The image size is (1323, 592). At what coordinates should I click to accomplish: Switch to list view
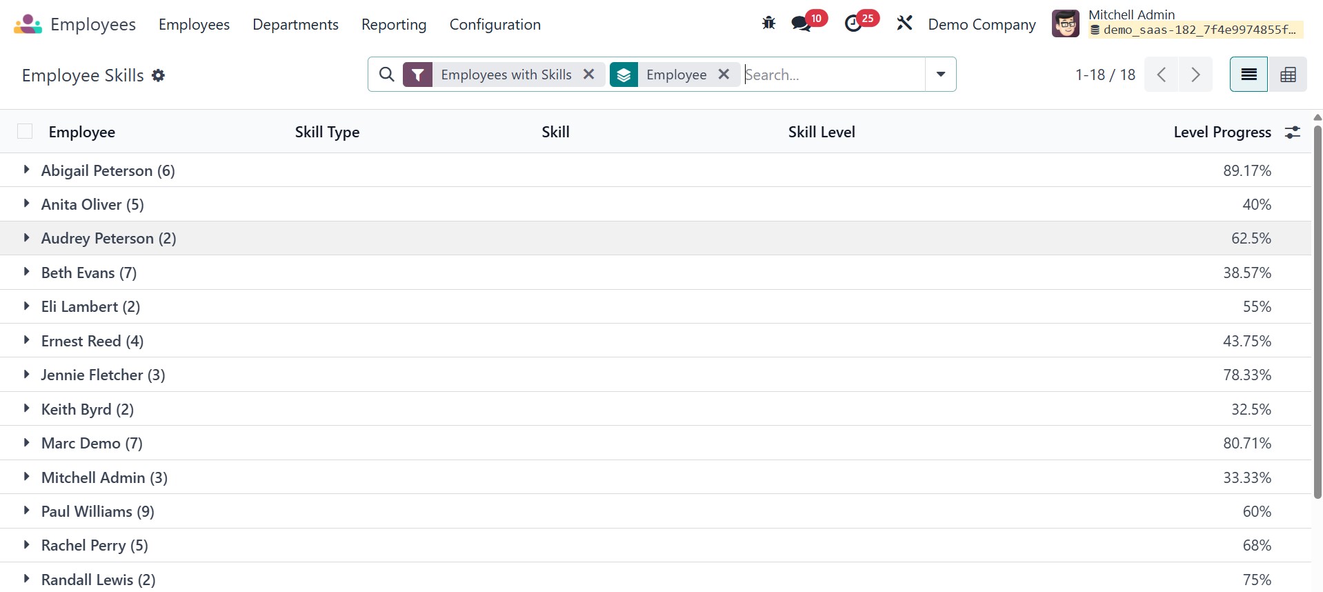[1249, 75]
